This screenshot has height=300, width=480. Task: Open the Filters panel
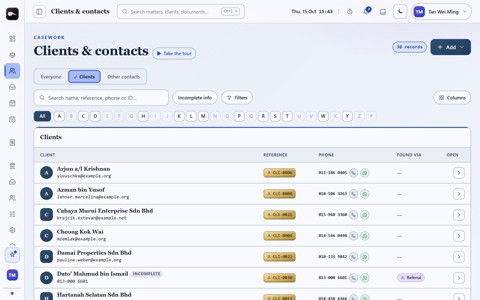(237, 97)
